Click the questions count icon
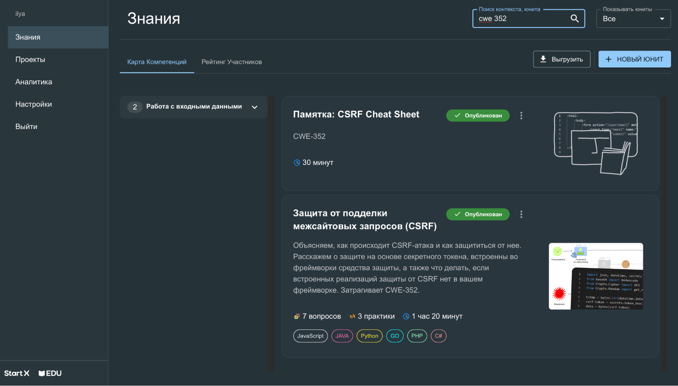Screen dimensions: 678x386 coord(297,316)
